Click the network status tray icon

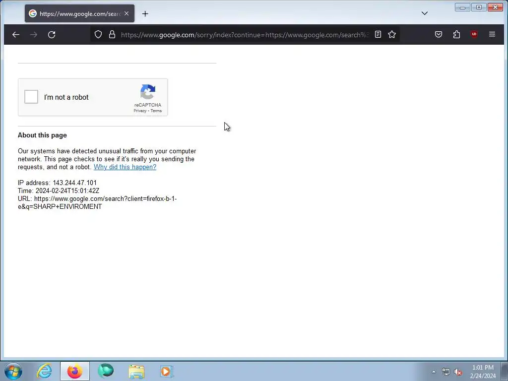[x=446, y=372]
